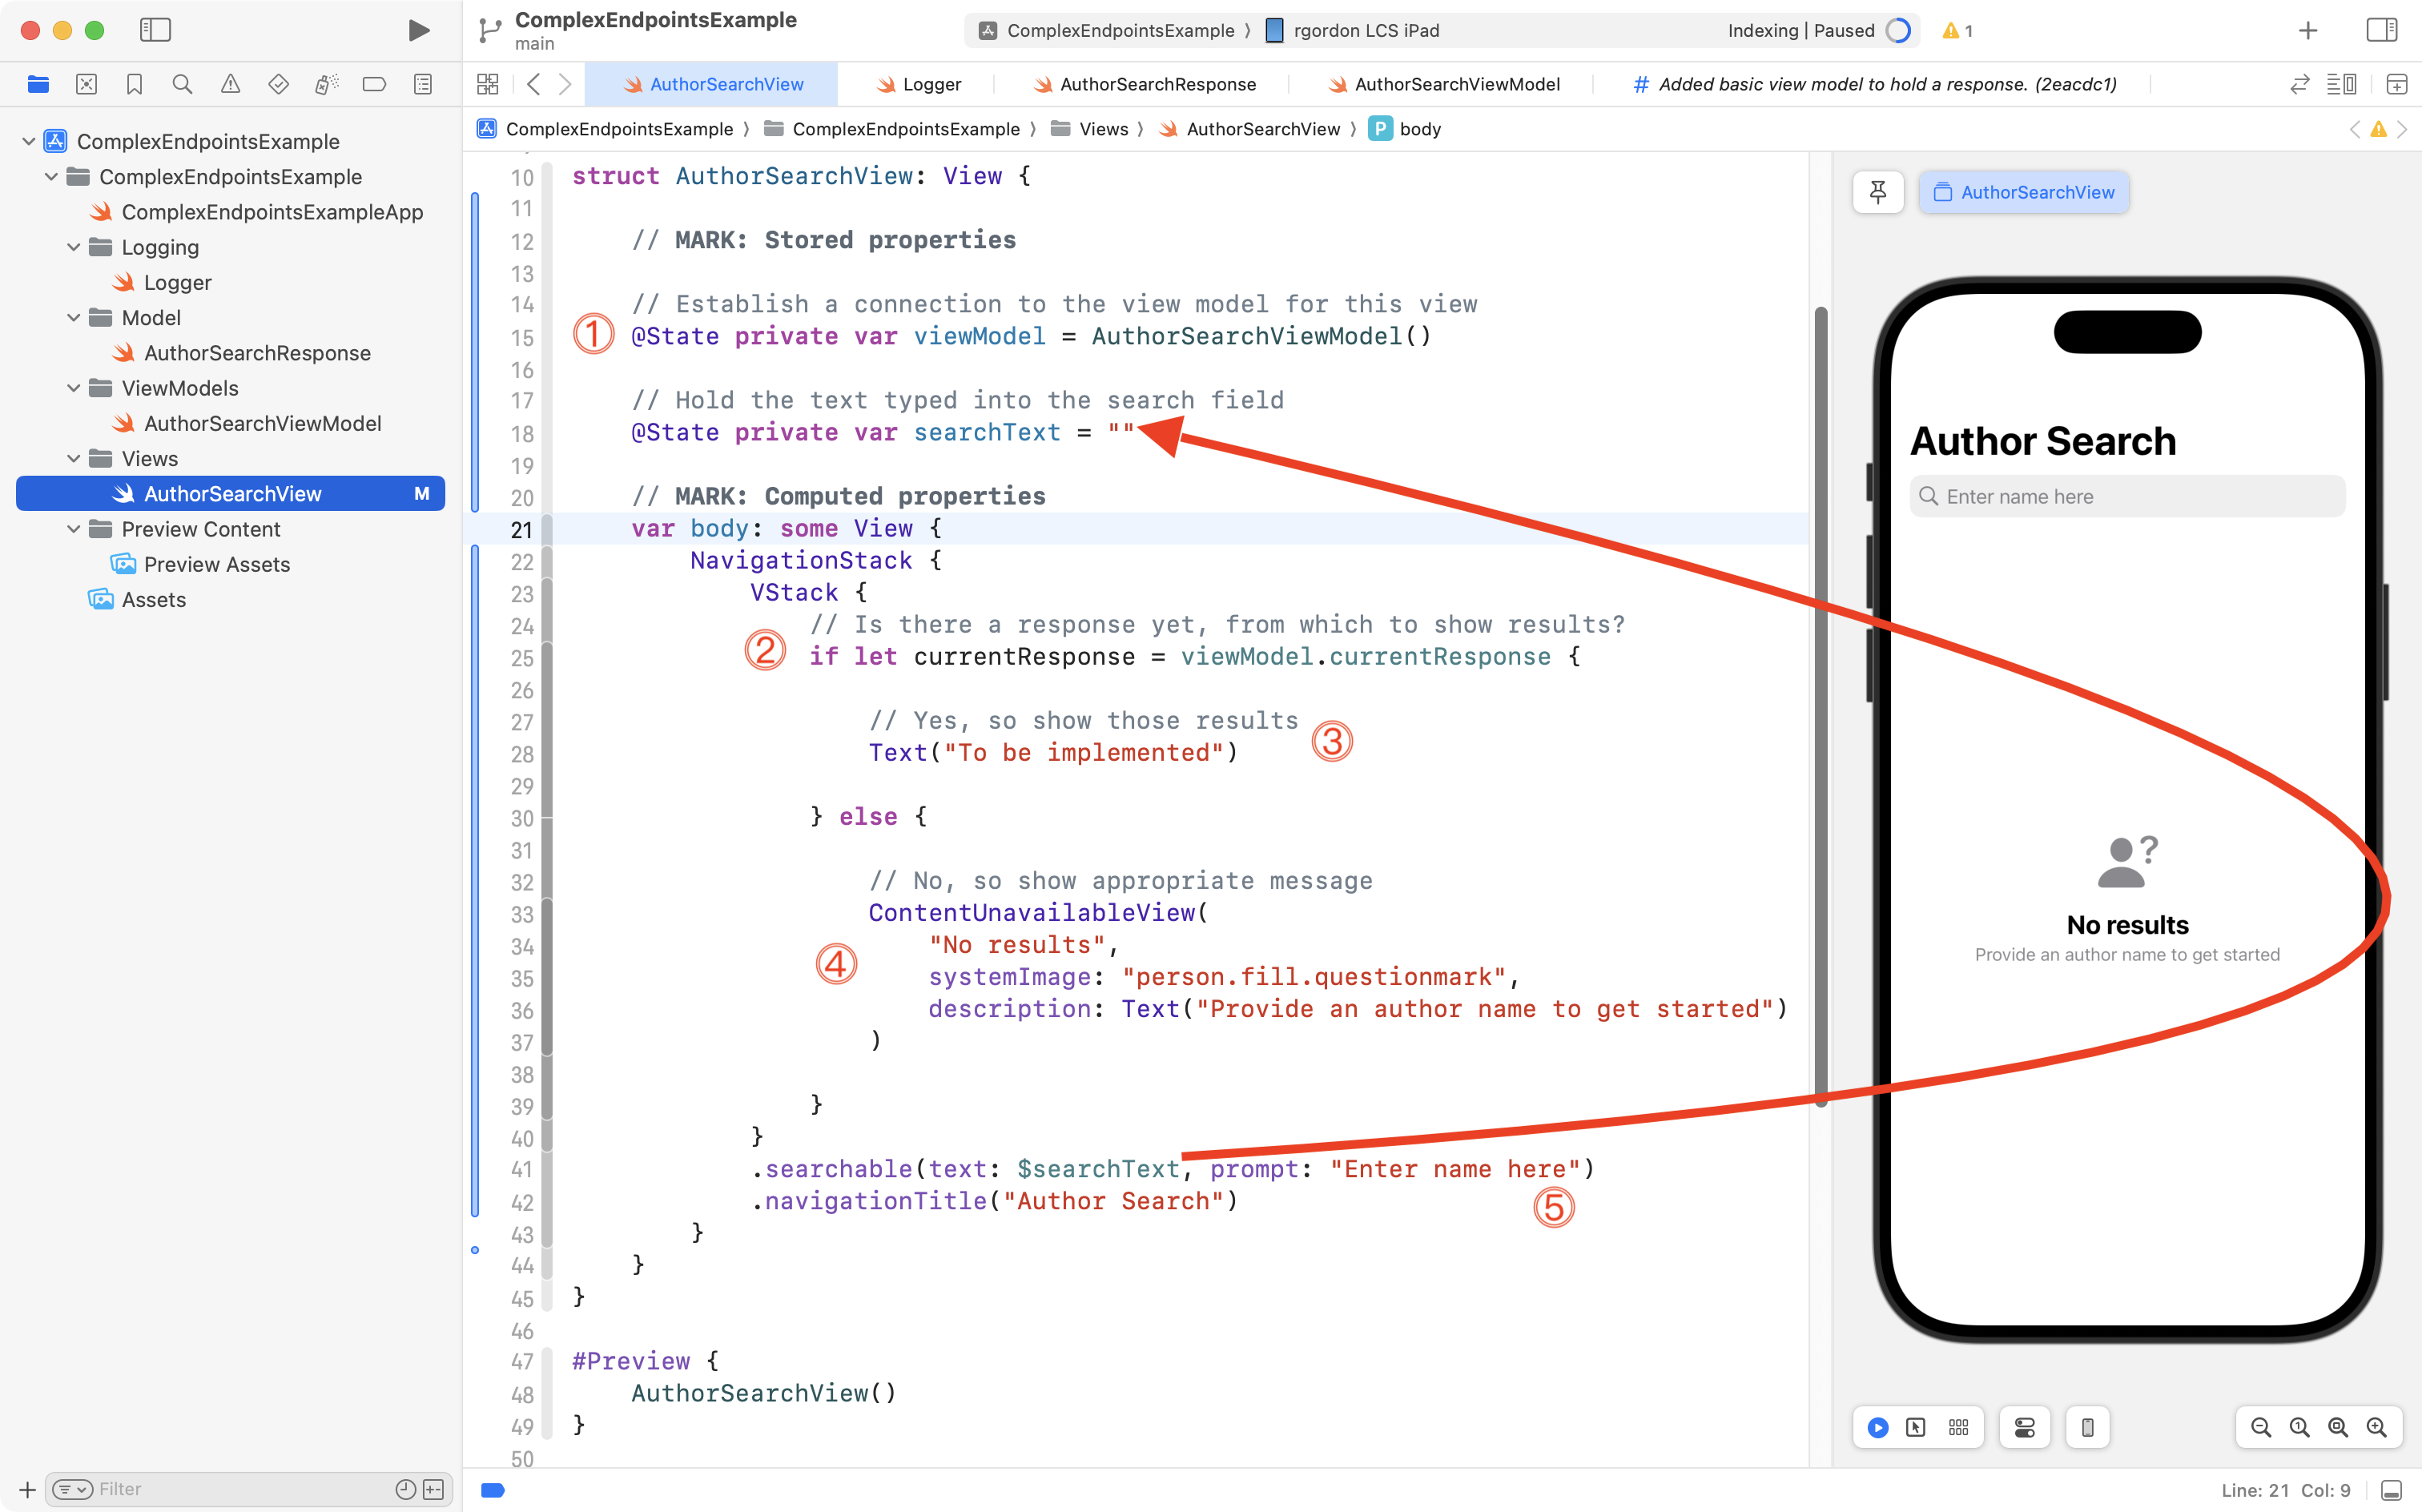Click the Run (play) button in toolbar
The width and height of the screenshot is (2422, 1512).
(x=419, y=30)
